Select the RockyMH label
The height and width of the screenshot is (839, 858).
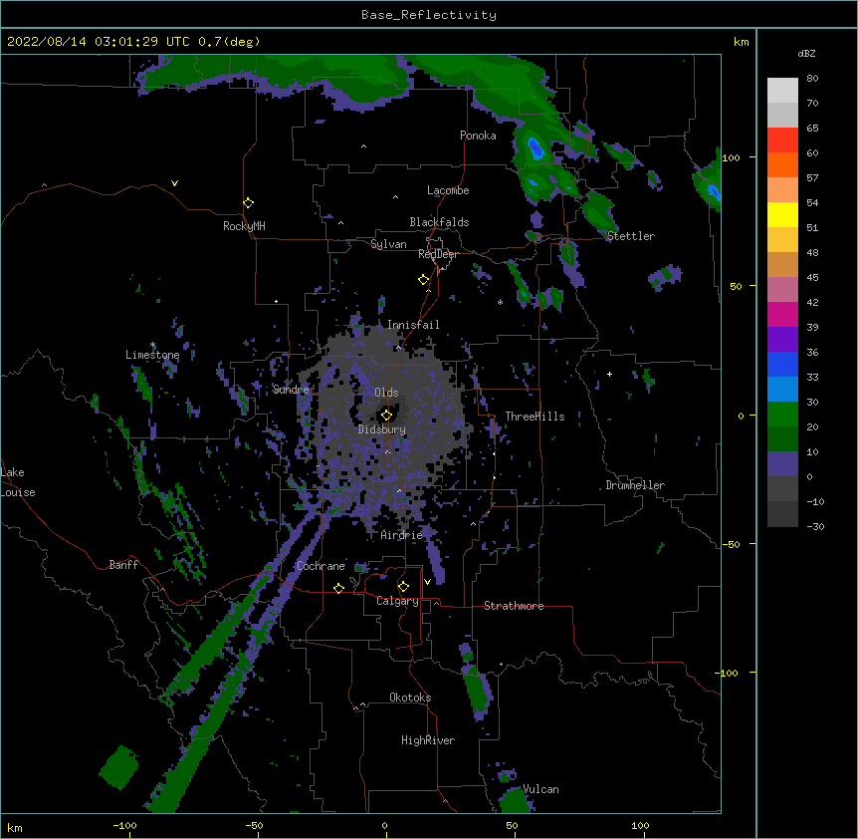244,226
